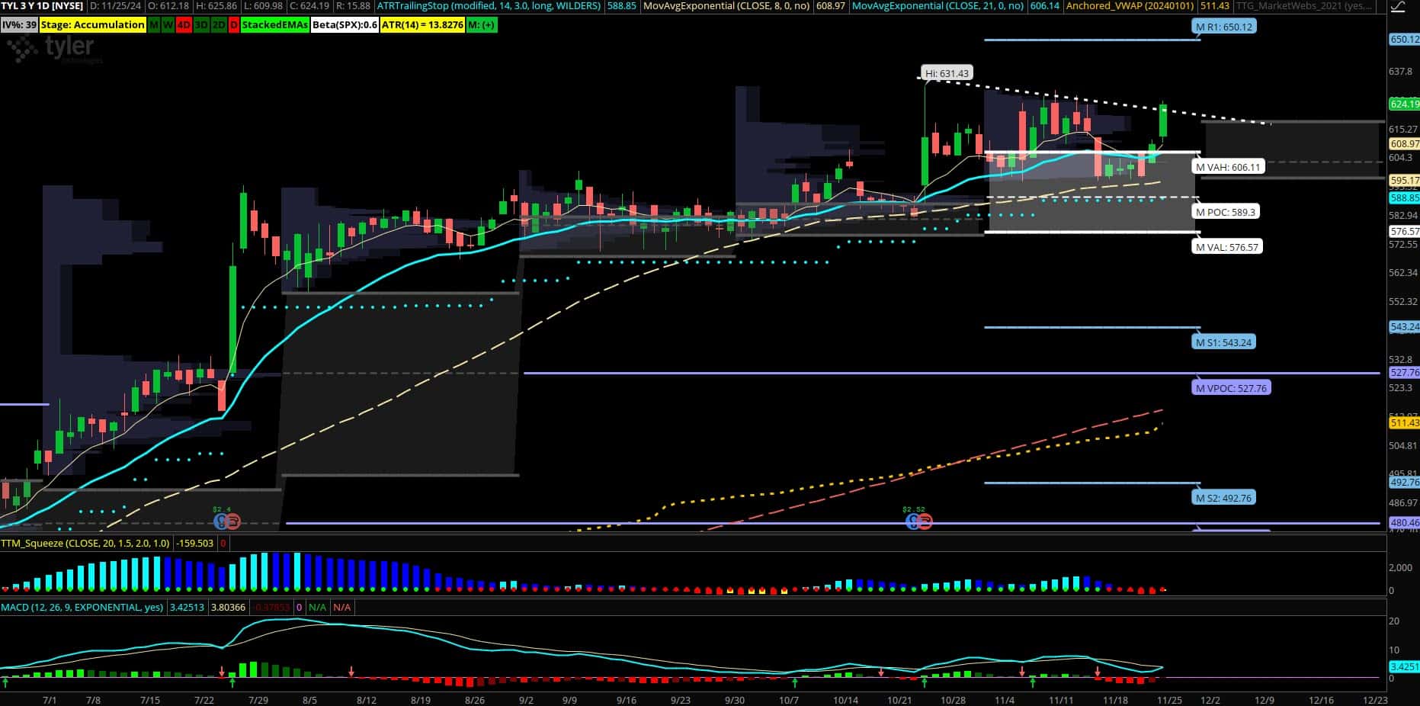Click the 10/21 date on time axis
Screen dimensions: 1420x706
900,699
